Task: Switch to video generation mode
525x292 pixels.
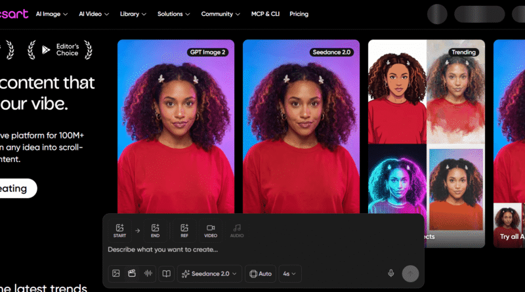Action: (x=132, y=274)
